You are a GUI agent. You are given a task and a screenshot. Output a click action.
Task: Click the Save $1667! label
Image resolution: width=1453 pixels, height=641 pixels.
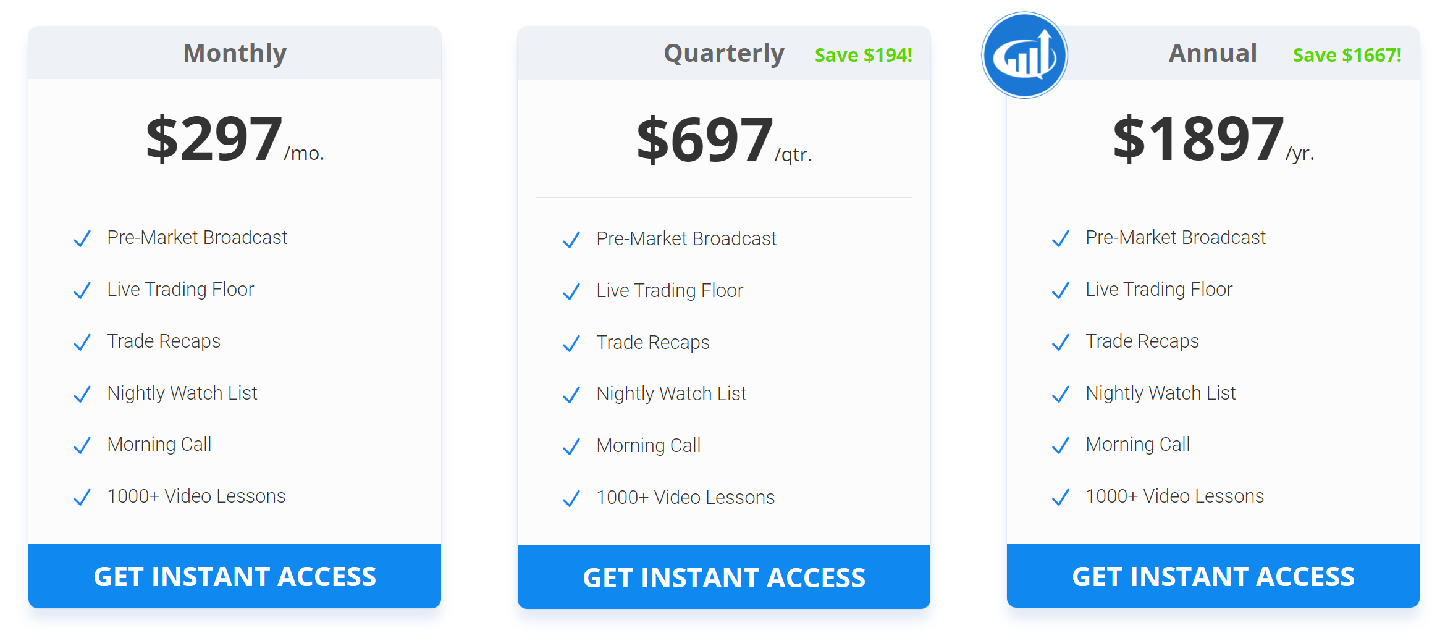(1347, 55)
